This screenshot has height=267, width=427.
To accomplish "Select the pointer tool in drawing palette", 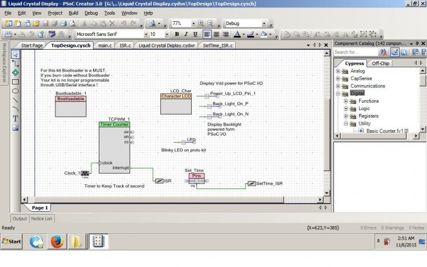I will (x=15, y=54).
